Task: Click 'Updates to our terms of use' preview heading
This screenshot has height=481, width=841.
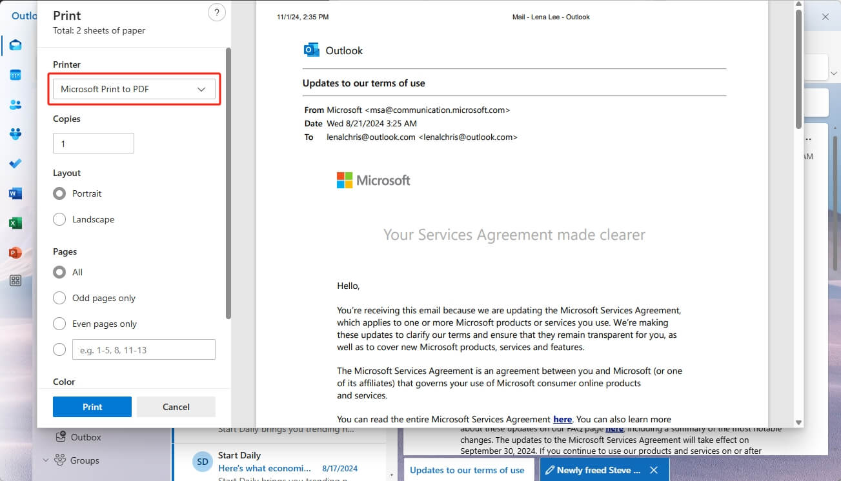Action: pyautogui.click(x=363, y=83)
